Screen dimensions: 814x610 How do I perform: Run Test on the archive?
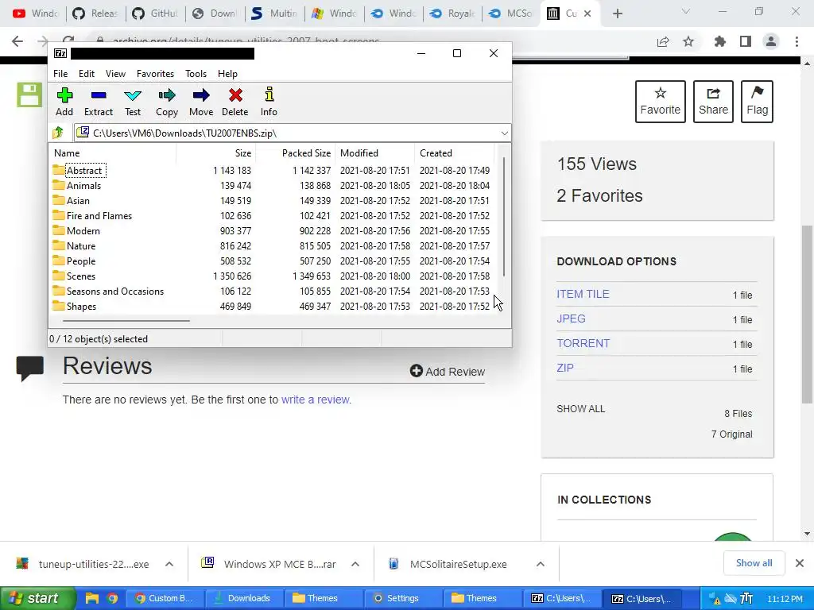133,102
